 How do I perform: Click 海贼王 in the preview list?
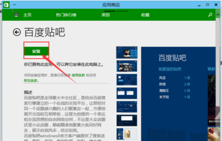164,90
